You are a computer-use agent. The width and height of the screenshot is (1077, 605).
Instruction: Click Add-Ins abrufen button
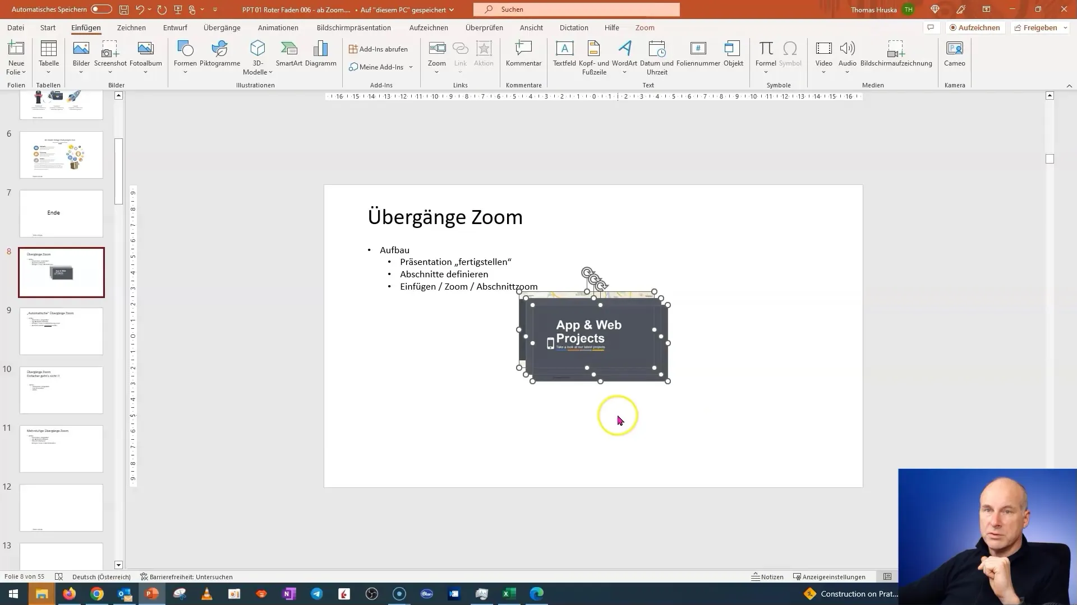[379, 49]
